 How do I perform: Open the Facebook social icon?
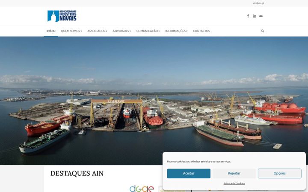(248, 16)
